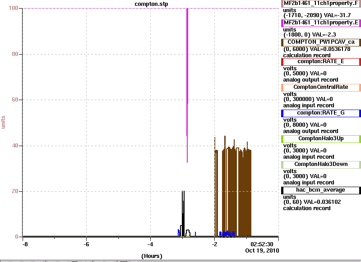Click the -8 hours x-axis label
361x262 pixels.
click(25, 244)
